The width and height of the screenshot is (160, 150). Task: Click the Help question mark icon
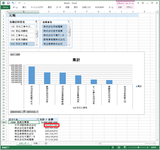pyautogui.click(x=138, y=3)
